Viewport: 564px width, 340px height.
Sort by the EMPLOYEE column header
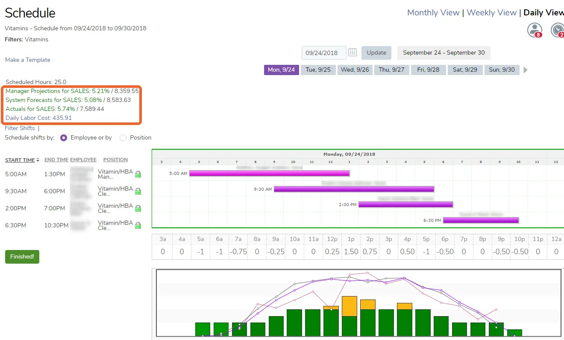83,160
